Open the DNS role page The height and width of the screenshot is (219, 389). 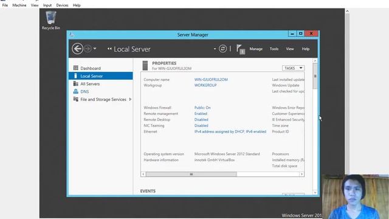[100, 92]
